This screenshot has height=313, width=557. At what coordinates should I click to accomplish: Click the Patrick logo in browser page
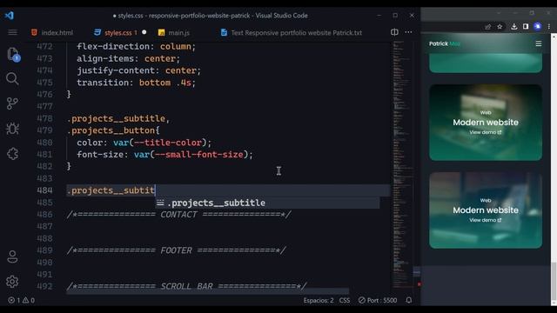pyautogui.click(x=445, y=43)
